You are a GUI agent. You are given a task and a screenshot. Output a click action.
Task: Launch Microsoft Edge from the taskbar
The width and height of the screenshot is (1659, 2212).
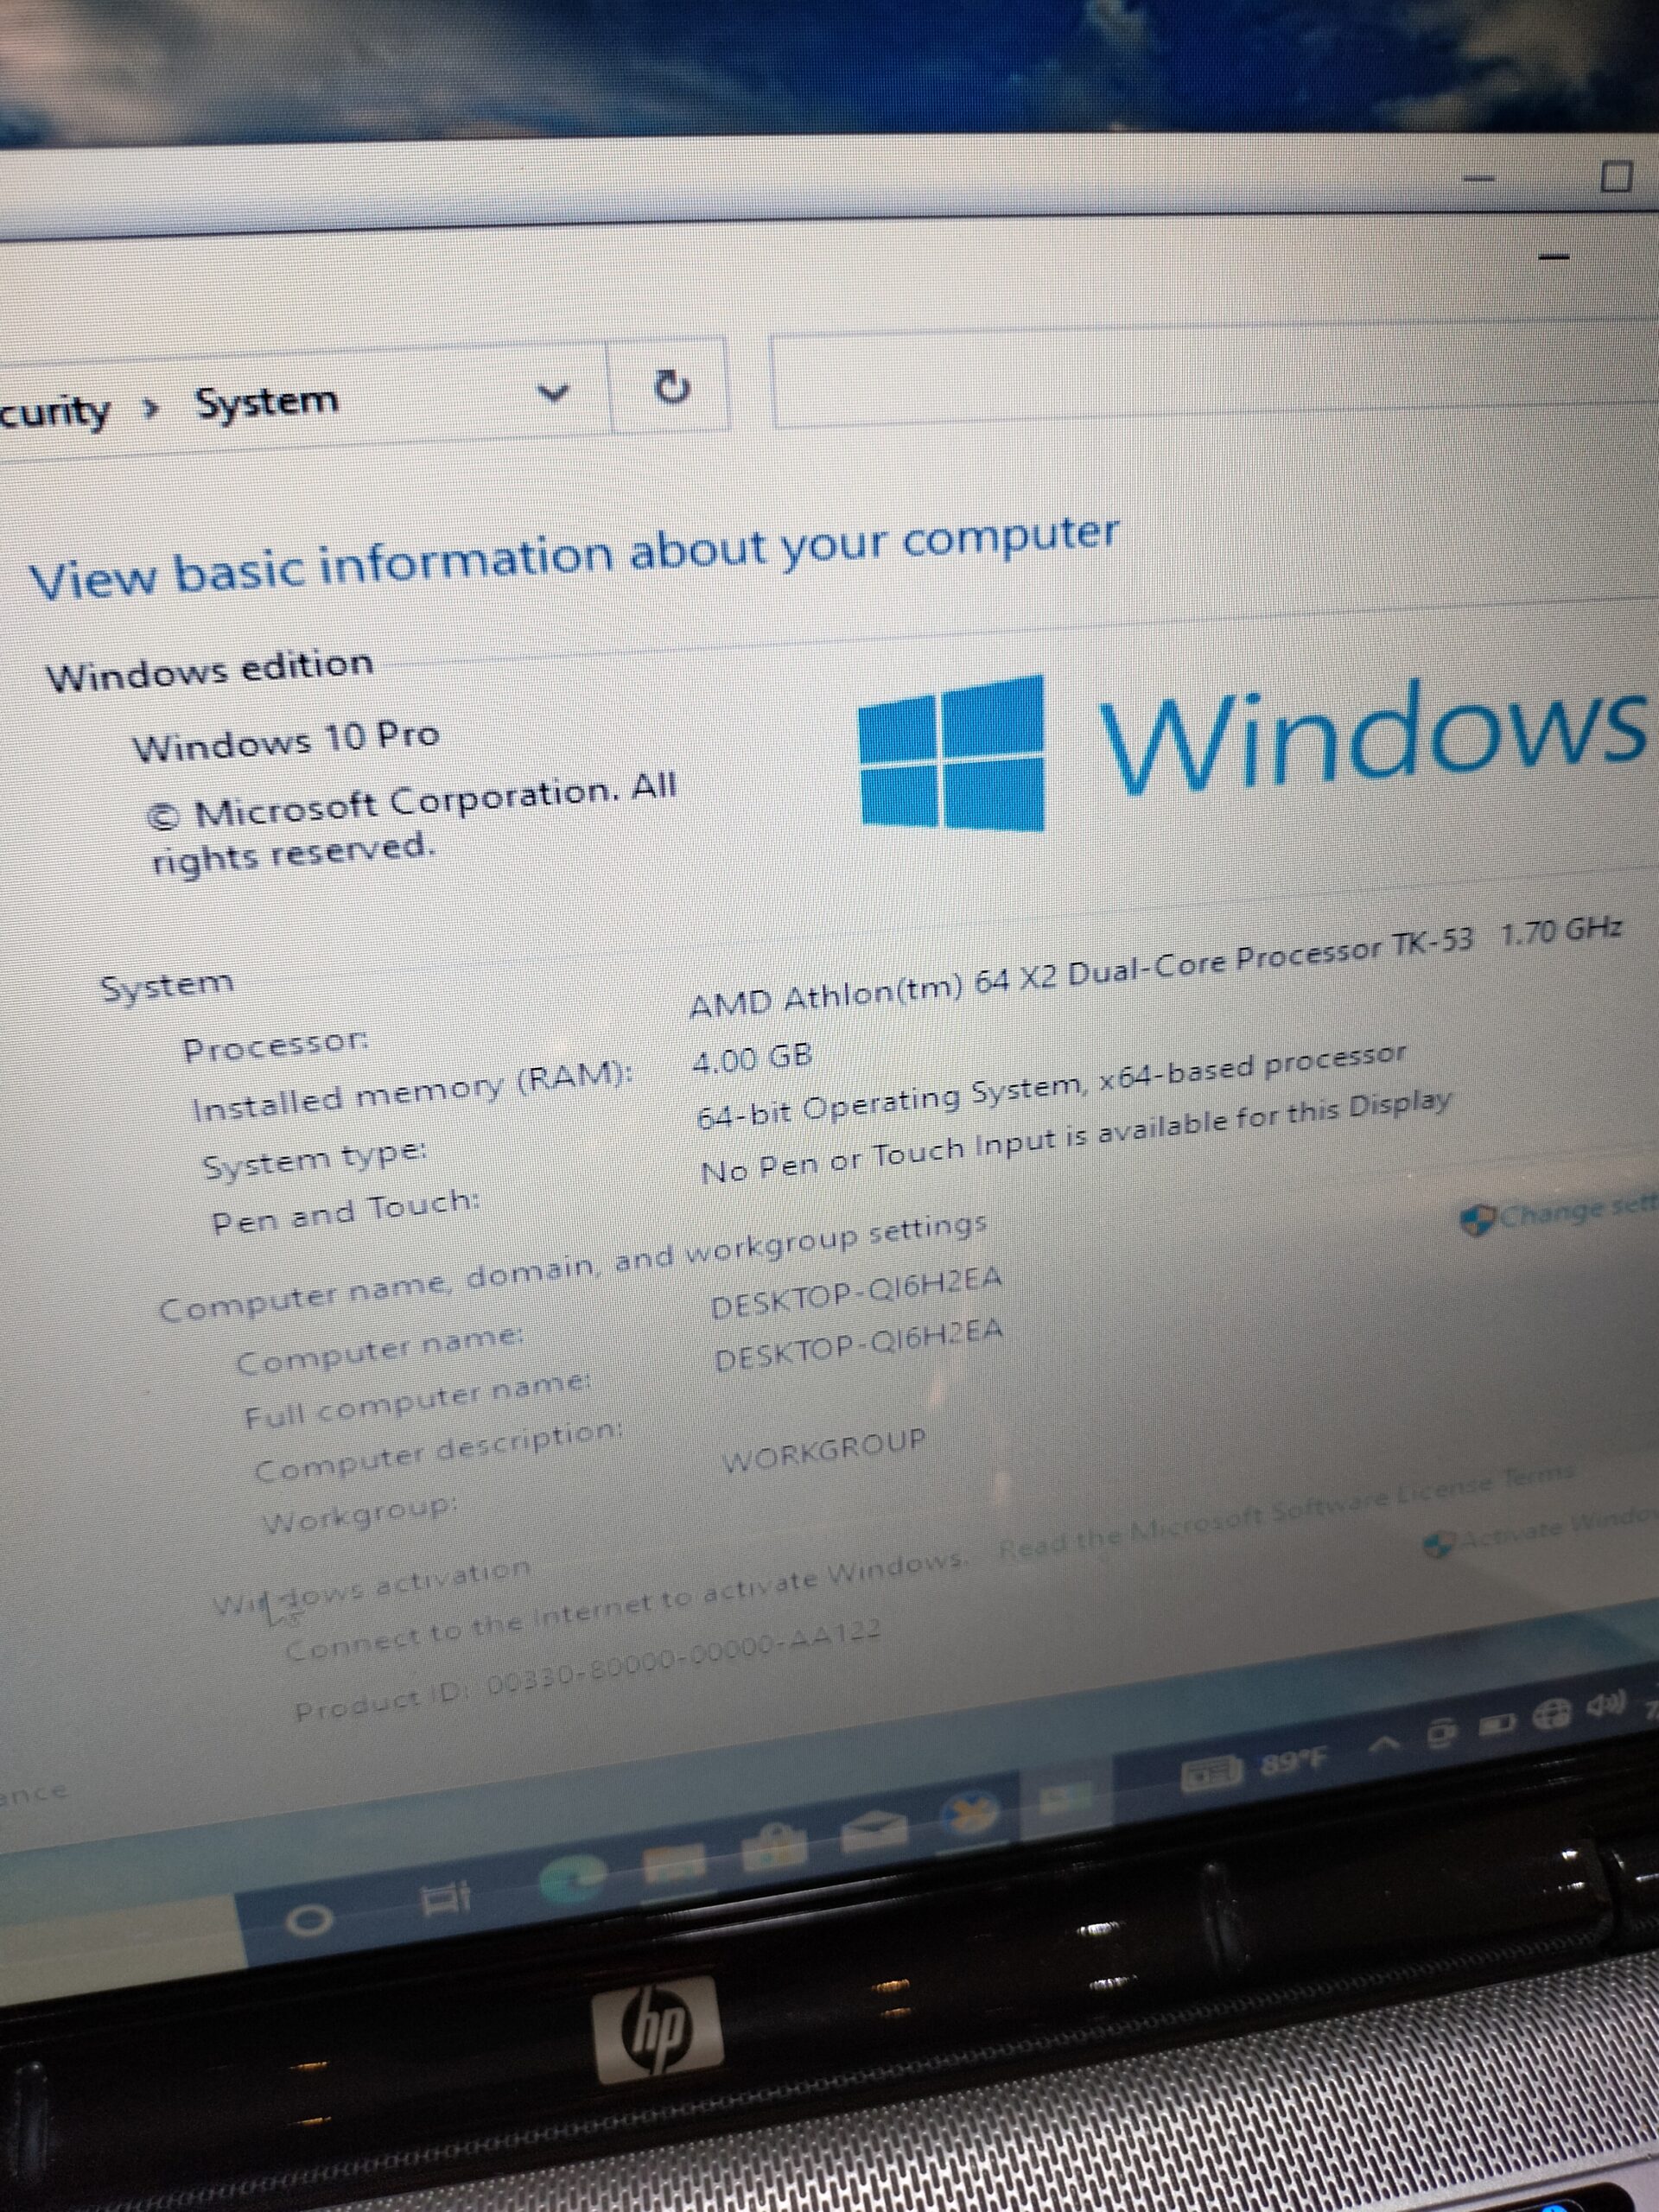point(570,1878)
